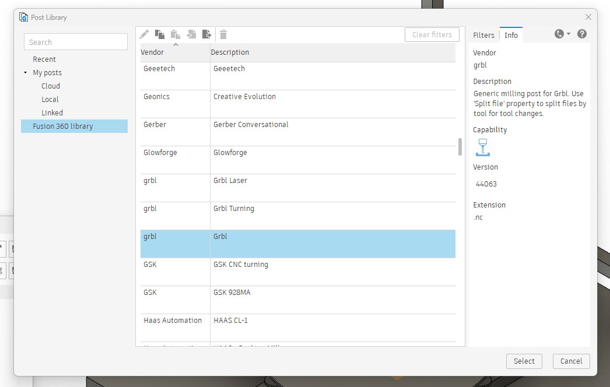Image resolution: width=610 pixels, height=387 pixels.
Task: Select the GSK CNC turning row
Action: [298, 272]
